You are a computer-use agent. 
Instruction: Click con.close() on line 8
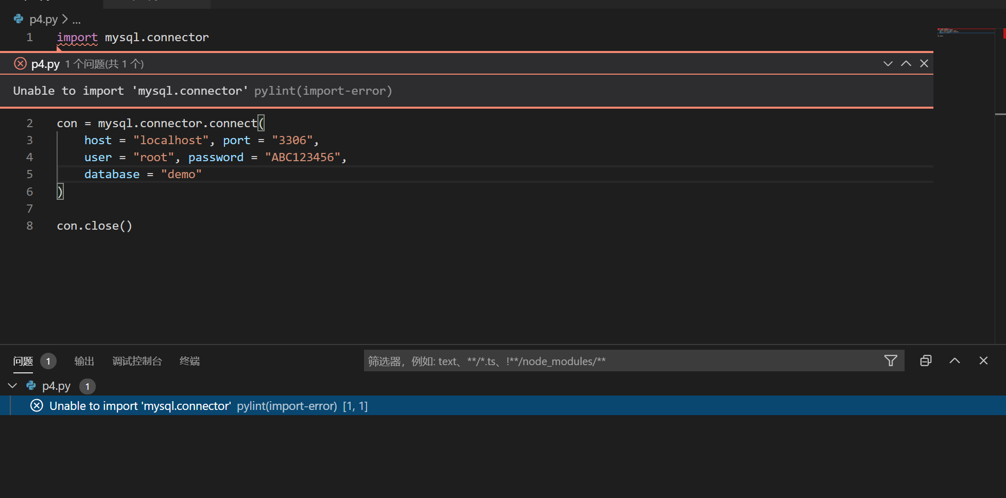[95, 226]
